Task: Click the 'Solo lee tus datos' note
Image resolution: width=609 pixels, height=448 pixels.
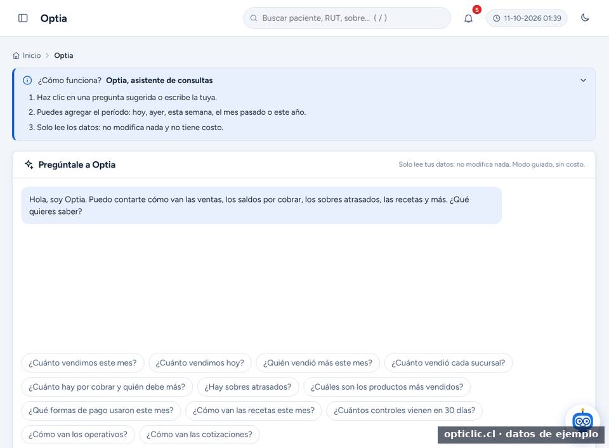Action: [492, 164]
